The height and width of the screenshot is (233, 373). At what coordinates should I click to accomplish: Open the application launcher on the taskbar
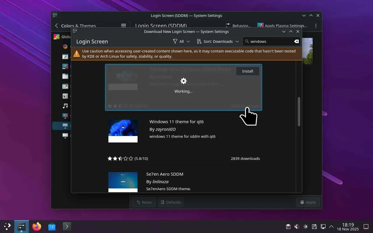click(7, 226)
